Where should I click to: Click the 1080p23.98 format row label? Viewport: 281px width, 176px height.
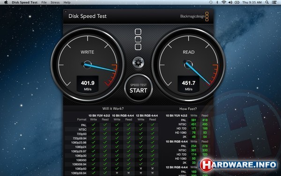coord(79,143)
